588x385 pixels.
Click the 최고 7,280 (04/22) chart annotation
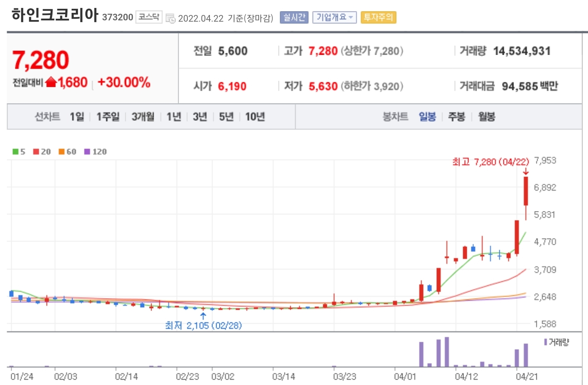[x=491, y=162]
